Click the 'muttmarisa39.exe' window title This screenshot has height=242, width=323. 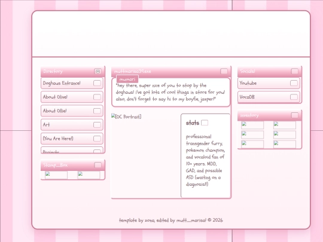point(132,72)
